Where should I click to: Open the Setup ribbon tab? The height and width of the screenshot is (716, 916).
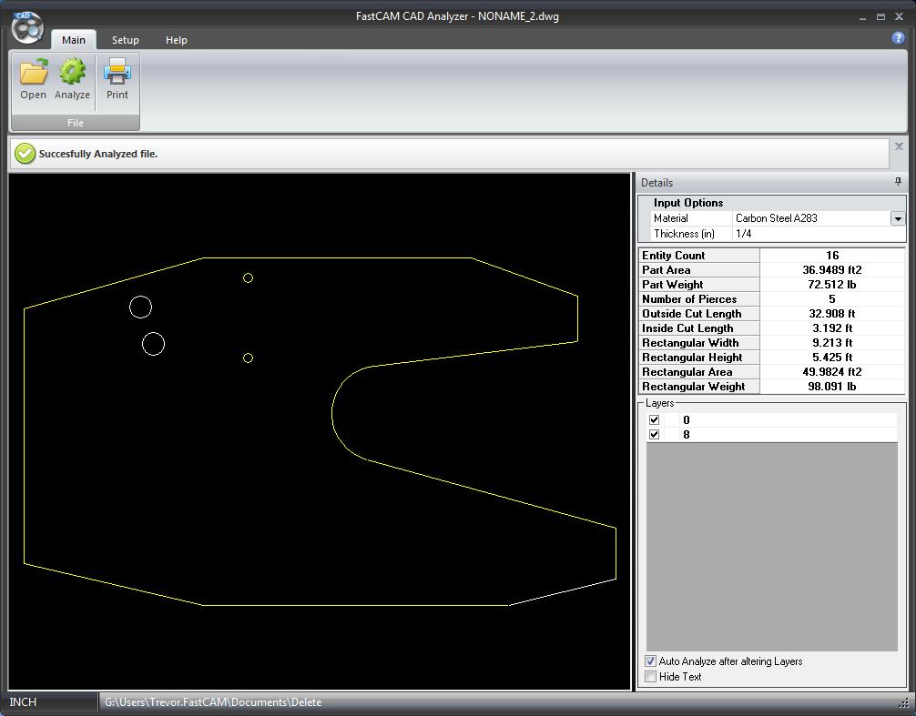point(125,40)
